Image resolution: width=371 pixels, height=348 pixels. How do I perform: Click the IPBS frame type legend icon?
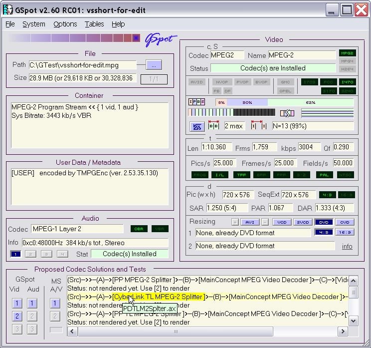pos(197,102)
